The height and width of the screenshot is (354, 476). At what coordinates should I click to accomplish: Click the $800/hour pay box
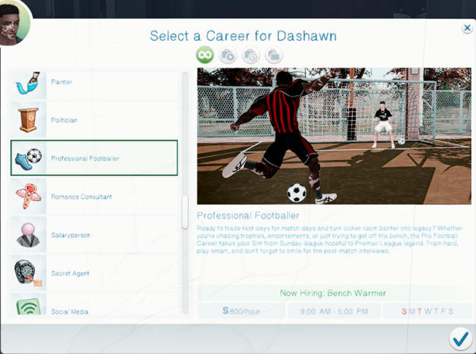tap(242, 311)
